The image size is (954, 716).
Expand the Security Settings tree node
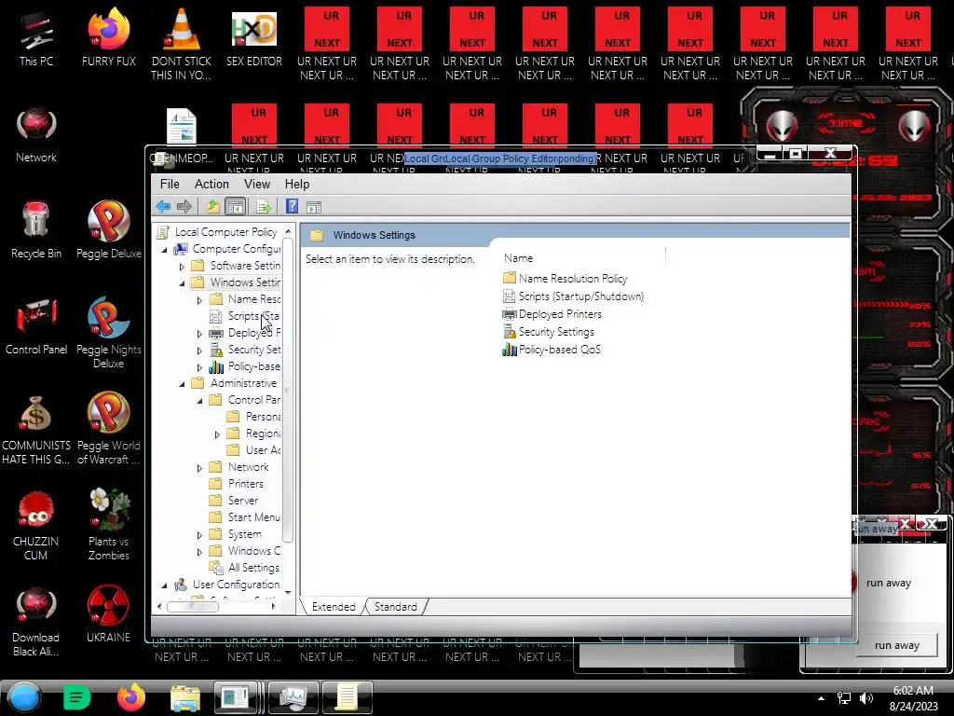point(199,351)
